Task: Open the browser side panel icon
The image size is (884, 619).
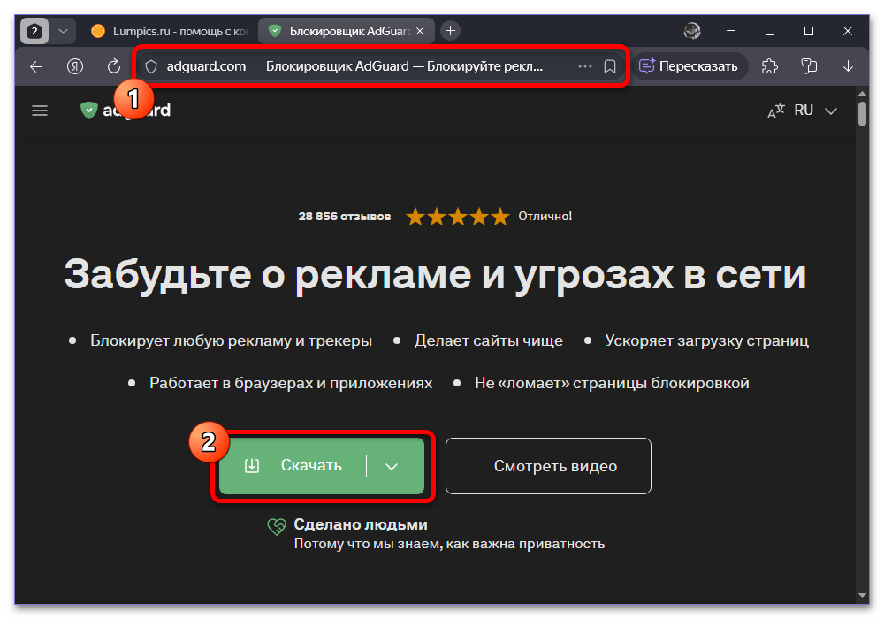Action: pos(809,66)
